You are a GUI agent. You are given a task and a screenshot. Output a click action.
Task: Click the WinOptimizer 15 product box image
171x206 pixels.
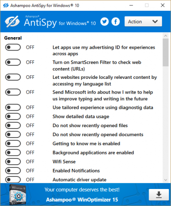[x=17, y=194]
